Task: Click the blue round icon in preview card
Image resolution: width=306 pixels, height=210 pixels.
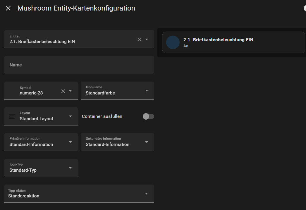Action: pyautogui.click(x=173, y=42)
